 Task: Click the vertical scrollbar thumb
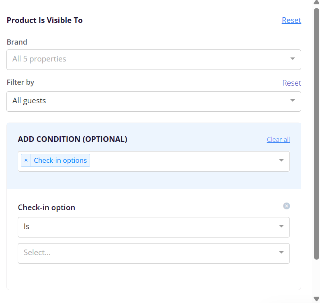coord(316,134)
